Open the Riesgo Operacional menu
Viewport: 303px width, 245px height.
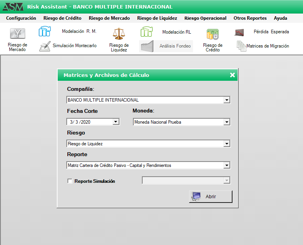point(205,18)
